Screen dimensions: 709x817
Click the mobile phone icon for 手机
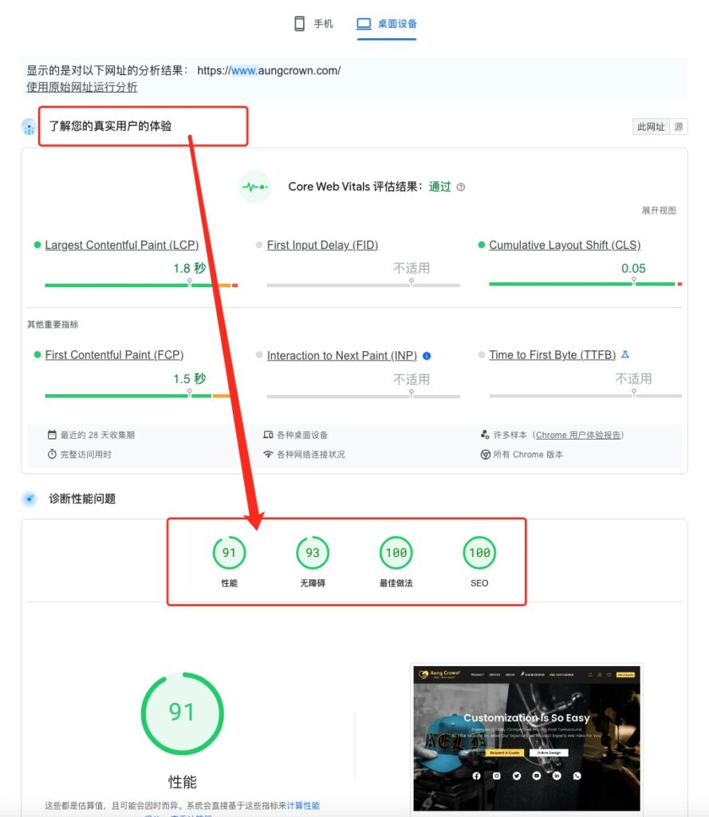click(300, 24)
